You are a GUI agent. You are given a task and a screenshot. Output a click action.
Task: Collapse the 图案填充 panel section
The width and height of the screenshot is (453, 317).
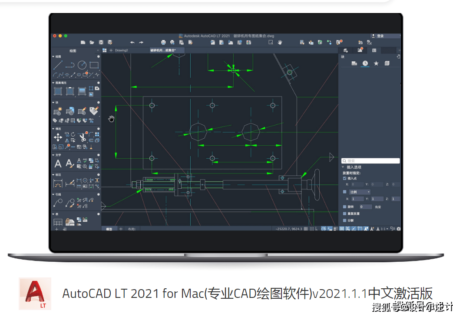click(x=53, y=83)
